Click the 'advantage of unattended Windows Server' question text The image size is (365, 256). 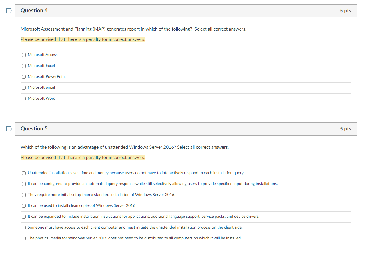click(x=125, y=147)
